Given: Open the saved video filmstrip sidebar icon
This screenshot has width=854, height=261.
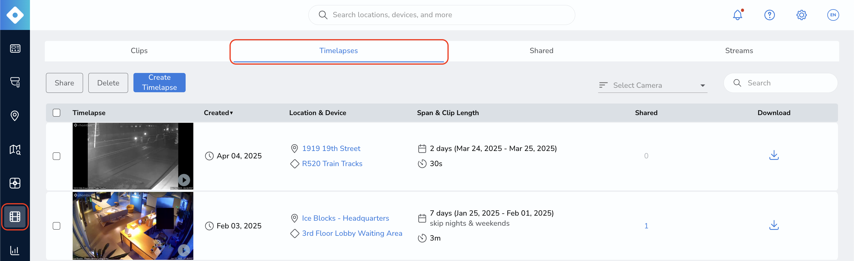Looking at the screenshot, I should pyautogui.click(x=15, y=217).
